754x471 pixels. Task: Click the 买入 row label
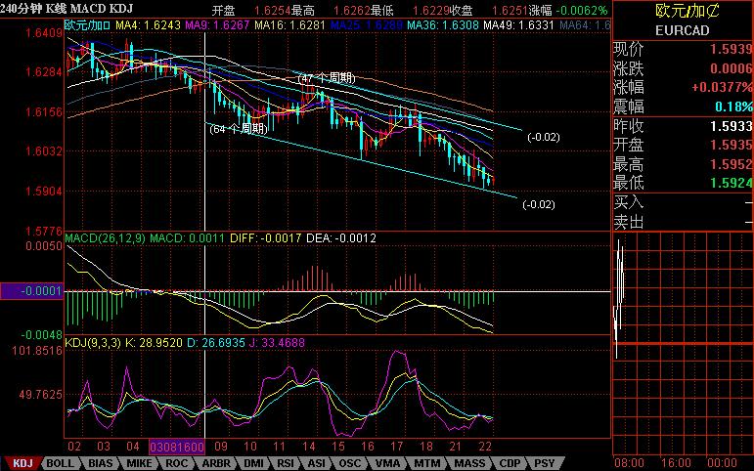(629, 202)
